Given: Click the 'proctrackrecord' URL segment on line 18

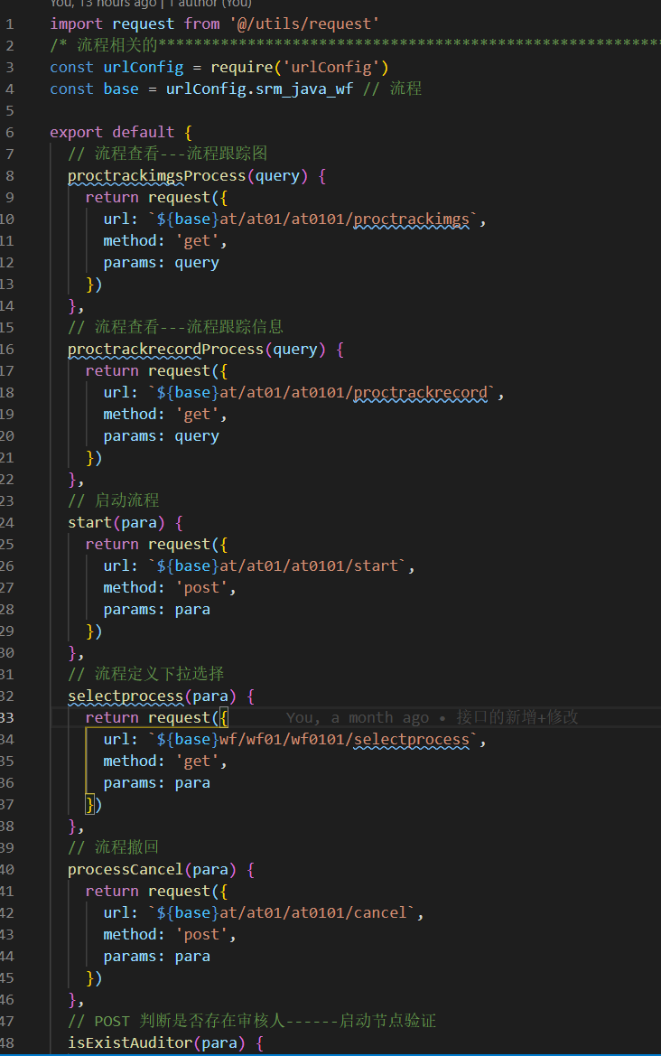Looking at the screenshot, I should pos(420,393).
